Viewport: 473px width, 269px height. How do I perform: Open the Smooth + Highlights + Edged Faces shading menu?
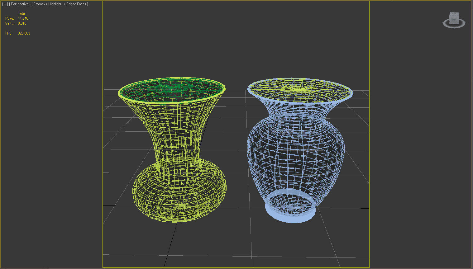click(60, 4)
